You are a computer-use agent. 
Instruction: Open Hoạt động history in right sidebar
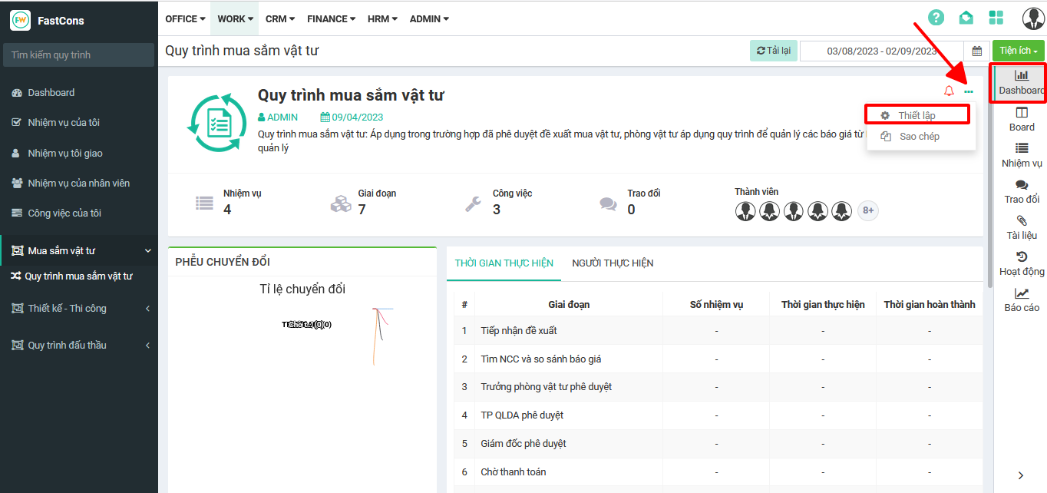1021,264
